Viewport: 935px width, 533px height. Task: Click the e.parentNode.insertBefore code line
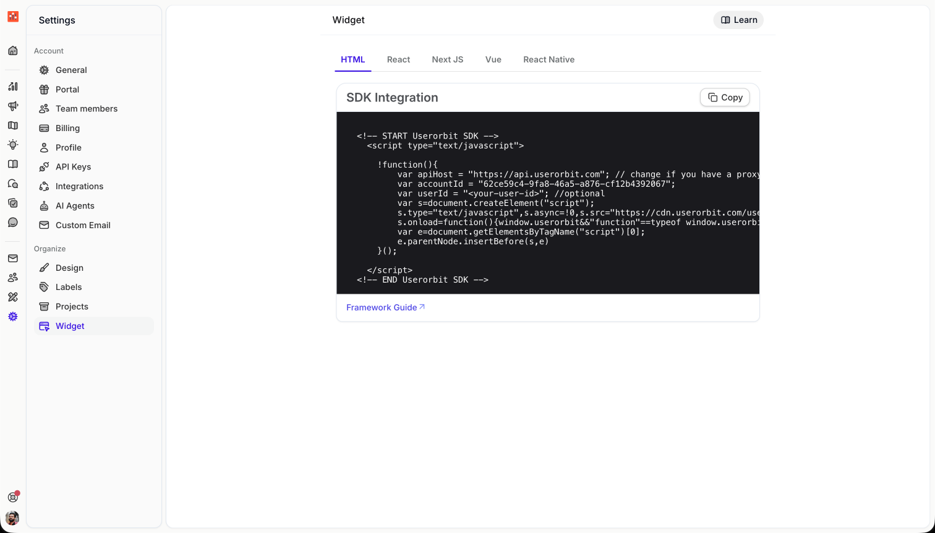473,242
